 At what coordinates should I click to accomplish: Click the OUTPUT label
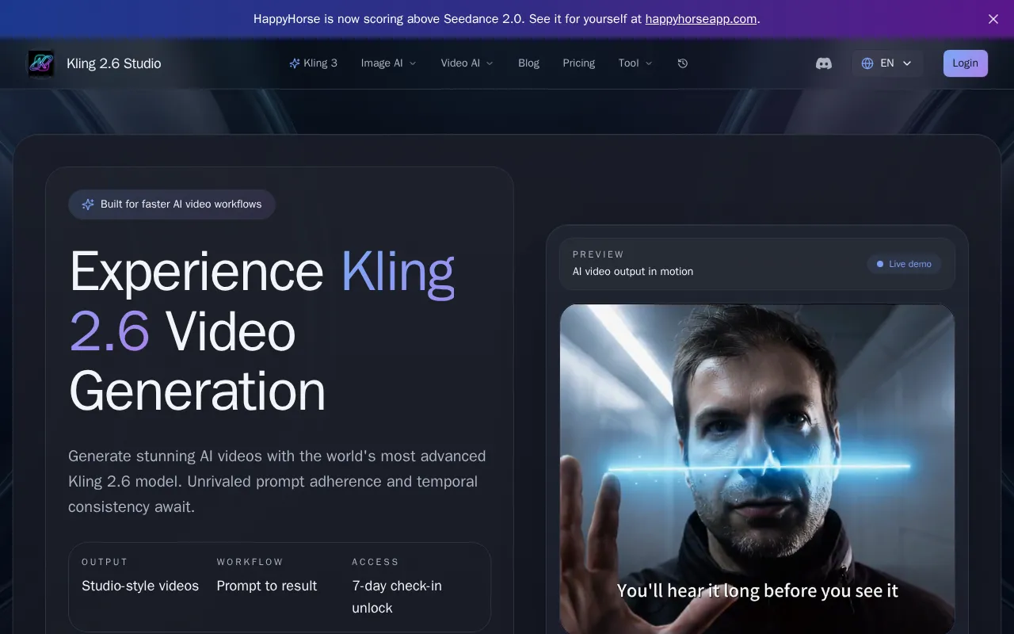tap(105, 562)
